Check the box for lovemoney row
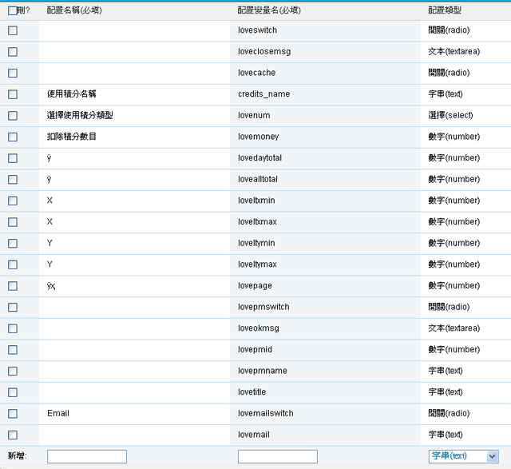The height and width of the screenshot is (469, 511). pos(13,137)
